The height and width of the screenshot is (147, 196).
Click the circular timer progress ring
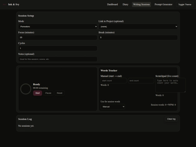tap(26, 89)
